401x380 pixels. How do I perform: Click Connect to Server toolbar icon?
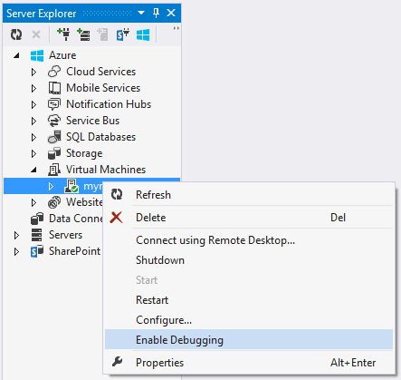(x=83, y=34)
